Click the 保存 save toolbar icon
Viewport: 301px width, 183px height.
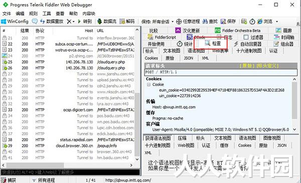coord(223,21)
